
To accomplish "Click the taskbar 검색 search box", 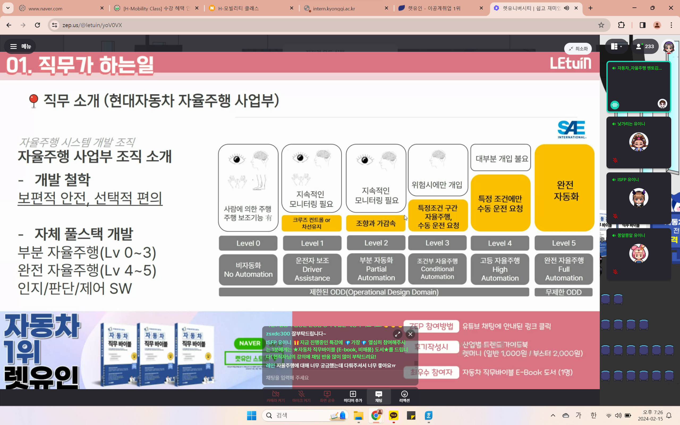I will point(305,415).
